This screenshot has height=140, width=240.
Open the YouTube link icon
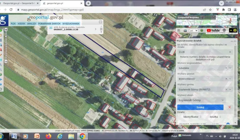click(x=213, y=30)
